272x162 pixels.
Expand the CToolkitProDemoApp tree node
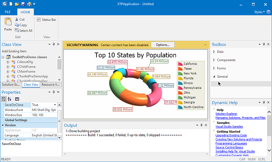click(x=8, y=76)
